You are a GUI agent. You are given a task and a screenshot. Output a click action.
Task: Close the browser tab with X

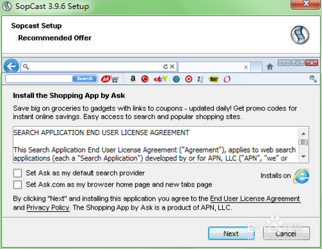[x=246, y=68]
